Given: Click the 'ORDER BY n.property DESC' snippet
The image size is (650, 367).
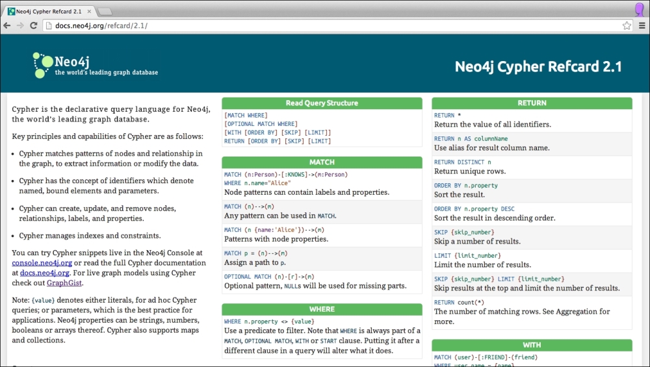Looking at the screenshot, I should click(x=474, y=209).
